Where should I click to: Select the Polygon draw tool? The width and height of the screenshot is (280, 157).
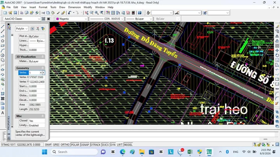(x=2, y=41)
